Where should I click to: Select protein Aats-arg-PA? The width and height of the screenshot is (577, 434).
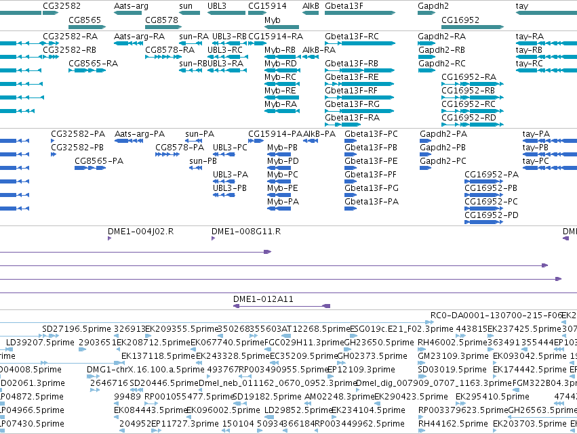point(129,141)
